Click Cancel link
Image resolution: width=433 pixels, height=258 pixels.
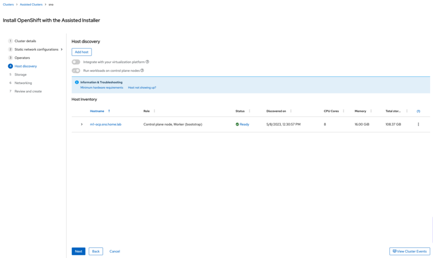(x=115, y=252)
